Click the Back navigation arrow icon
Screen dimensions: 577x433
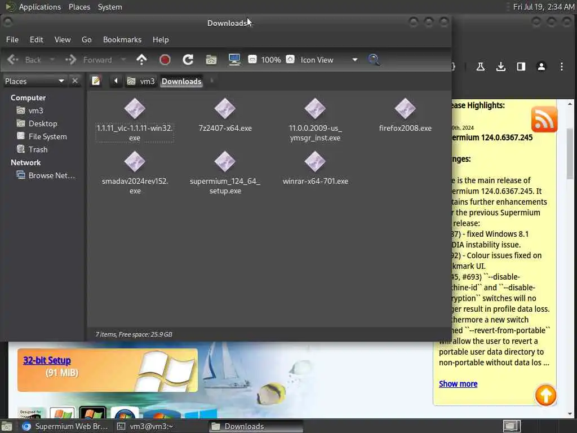(13, 59)
